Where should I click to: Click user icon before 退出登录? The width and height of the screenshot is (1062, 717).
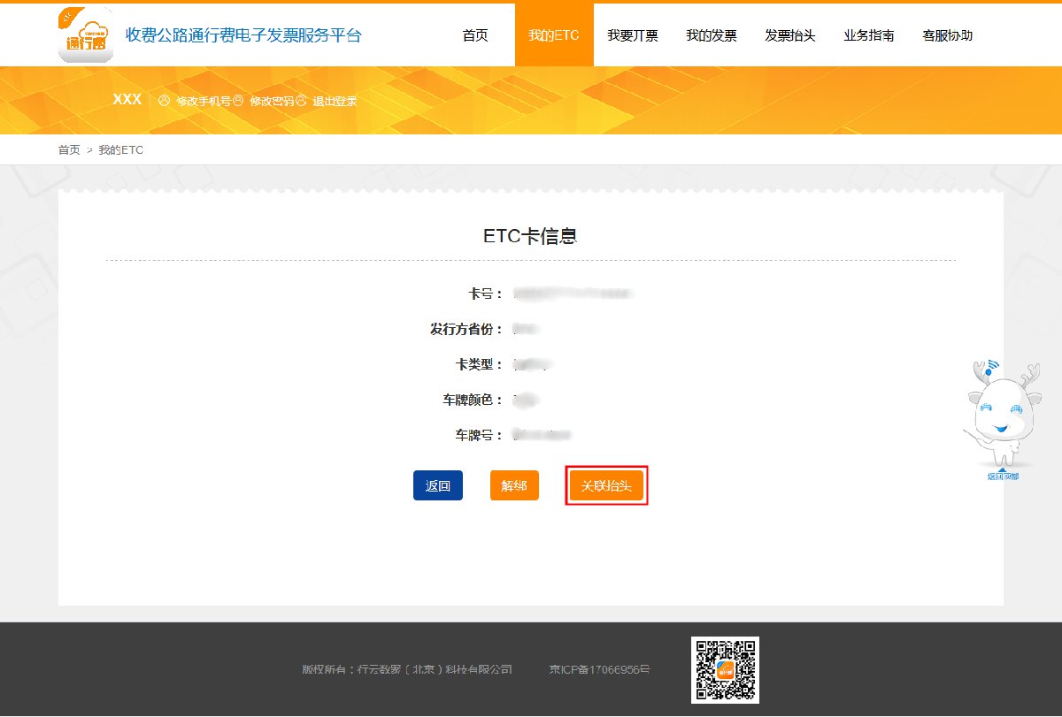click(301, 101)
